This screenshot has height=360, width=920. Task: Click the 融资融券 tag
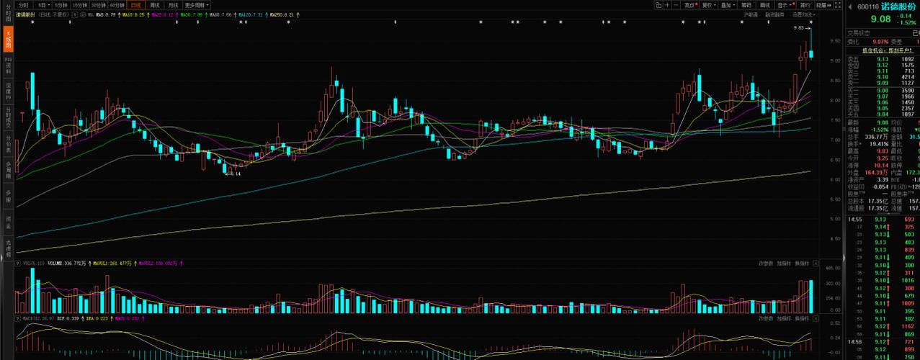pos(774,14)
